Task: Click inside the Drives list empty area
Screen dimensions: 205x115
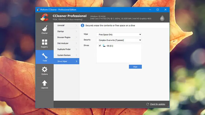Action: [x=119, y=56]
